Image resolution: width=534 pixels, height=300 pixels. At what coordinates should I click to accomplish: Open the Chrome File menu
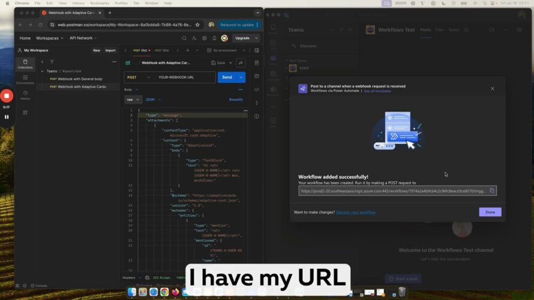(x=37, y=3)
